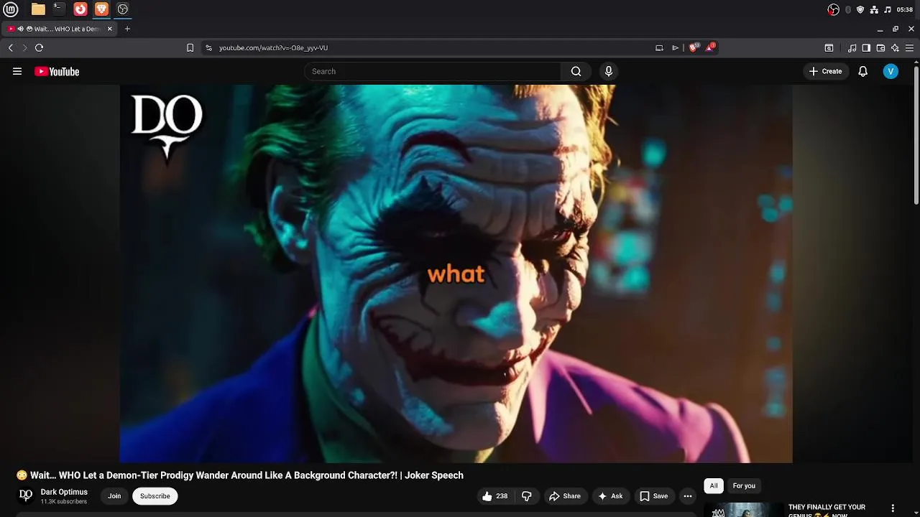
Task: Open YouTube notifications bell
Action: click(862, 71)
